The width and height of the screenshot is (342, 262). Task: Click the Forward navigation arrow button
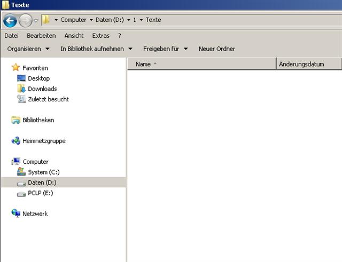tap(25, 20)
